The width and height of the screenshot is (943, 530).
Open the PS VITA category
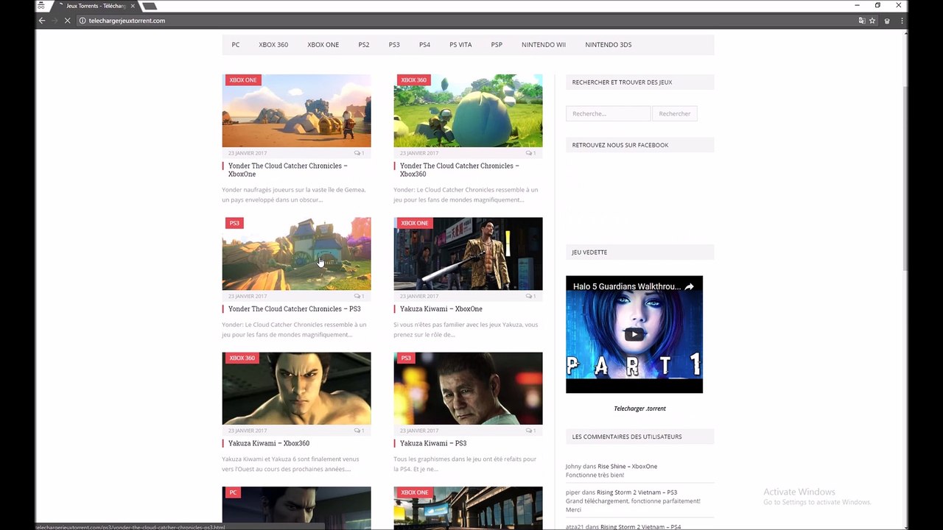[x=460, y=45]
